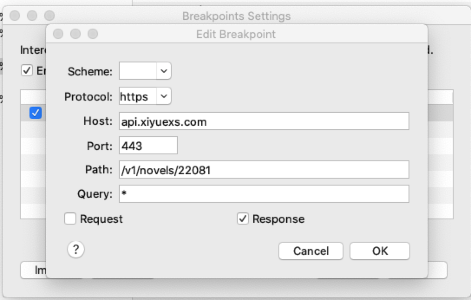Select the Path field /v1/novels/22081
The width and height of the screenshot is (471, 300).
pos(264,170)
